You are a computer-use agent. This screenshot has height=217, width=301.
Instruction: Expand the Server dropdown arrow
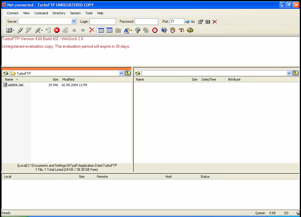pyautogui.click(x=74, y=21)
